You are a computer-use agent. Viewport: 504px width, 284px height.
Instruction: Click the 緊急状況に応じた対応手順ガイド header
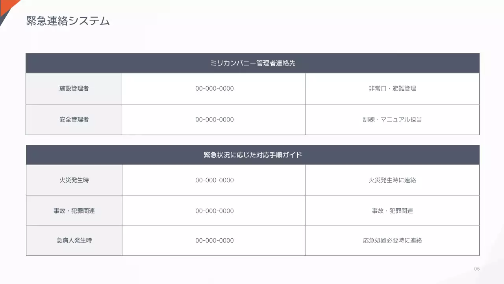[252, 155]
